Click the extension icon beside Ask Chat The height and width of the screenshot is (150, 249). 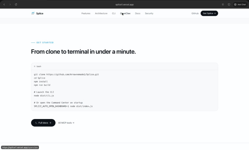(x=229, y=4)
